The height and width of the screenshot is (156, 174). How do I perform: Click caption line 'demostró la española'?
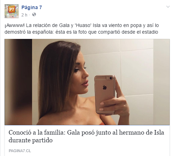coord(29,32)
